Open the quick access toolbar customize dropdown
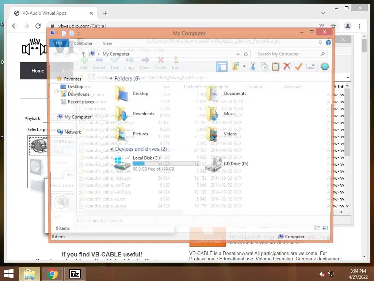Image resolution: width=374 pixels, height=281 pixels. 79,33
